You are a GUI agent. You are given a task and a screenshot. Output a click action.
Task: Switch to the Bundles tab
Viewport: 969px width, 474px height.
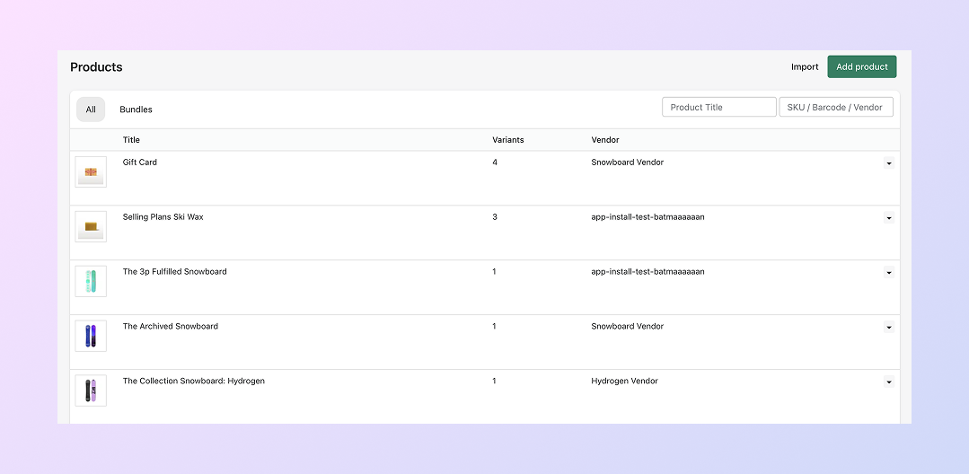(136, 110)
